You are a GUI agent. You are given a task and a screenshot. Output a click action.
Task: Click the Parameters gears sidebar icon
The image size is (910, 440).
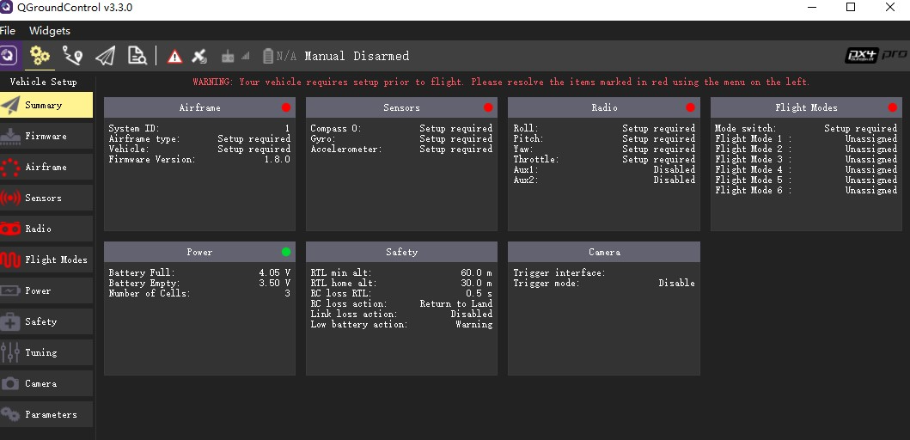[9, 414]
